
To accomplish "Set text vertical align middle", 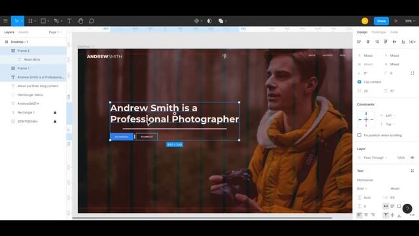I will (392, 215).
